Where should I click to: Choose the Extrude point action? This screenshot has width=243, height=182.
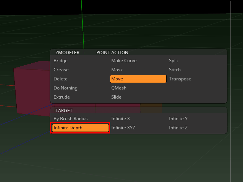(62, 97)
